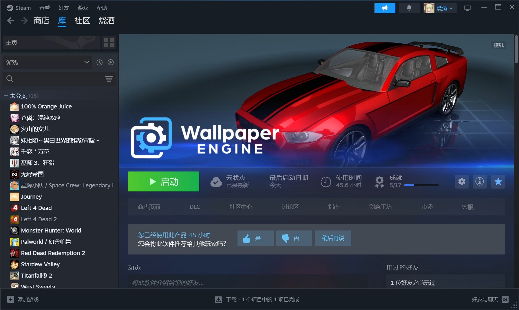The width and height of the screenshot is (519, 310).
Task: Open the 帮助 menu
Action: pyautogui.click(x=102, y=8)
